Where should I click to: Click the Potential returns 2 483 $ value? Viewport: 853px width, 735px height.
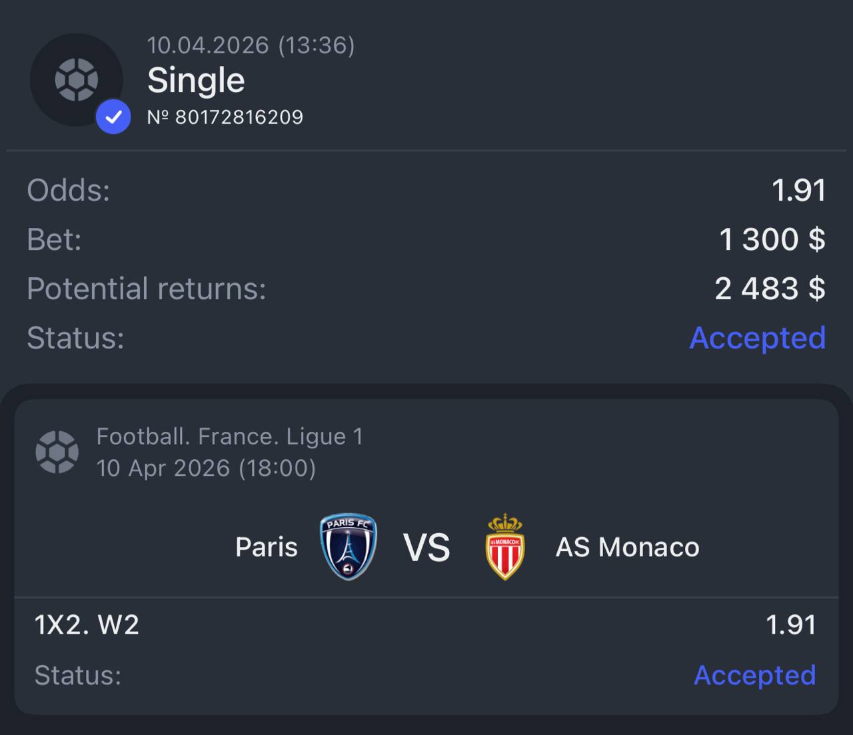[770, 289]
